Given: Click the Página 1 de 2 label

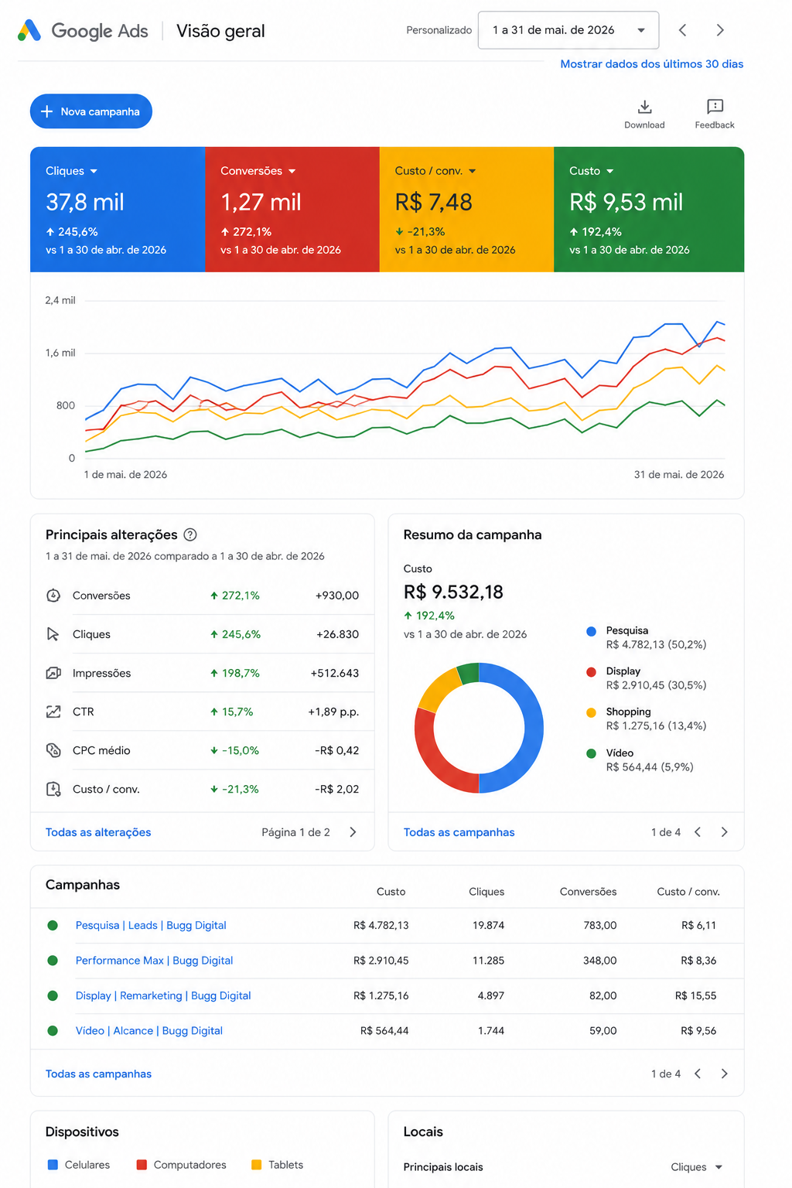Looking at the screenshot, I should coord(295,832).
